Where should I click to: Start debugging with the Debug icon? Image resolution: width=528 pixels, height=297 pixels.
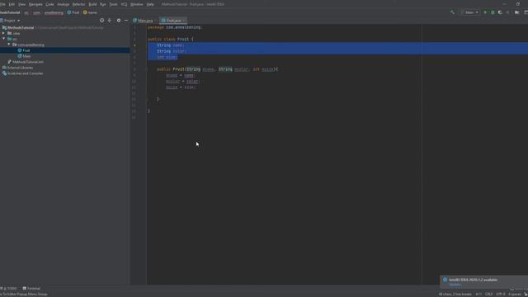pyautogui.click(x=493, y=12)
